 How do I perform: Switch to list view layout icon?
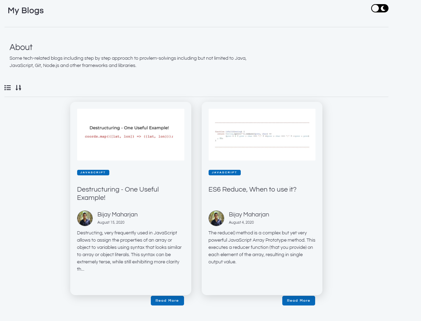(8, 88)
